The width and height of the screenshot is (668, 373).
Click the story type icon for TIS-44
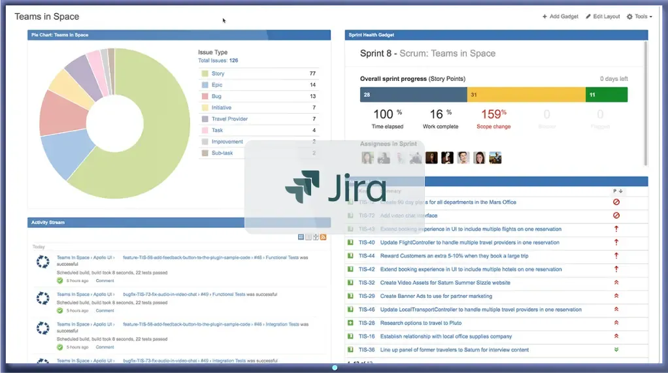coord(350,256)
